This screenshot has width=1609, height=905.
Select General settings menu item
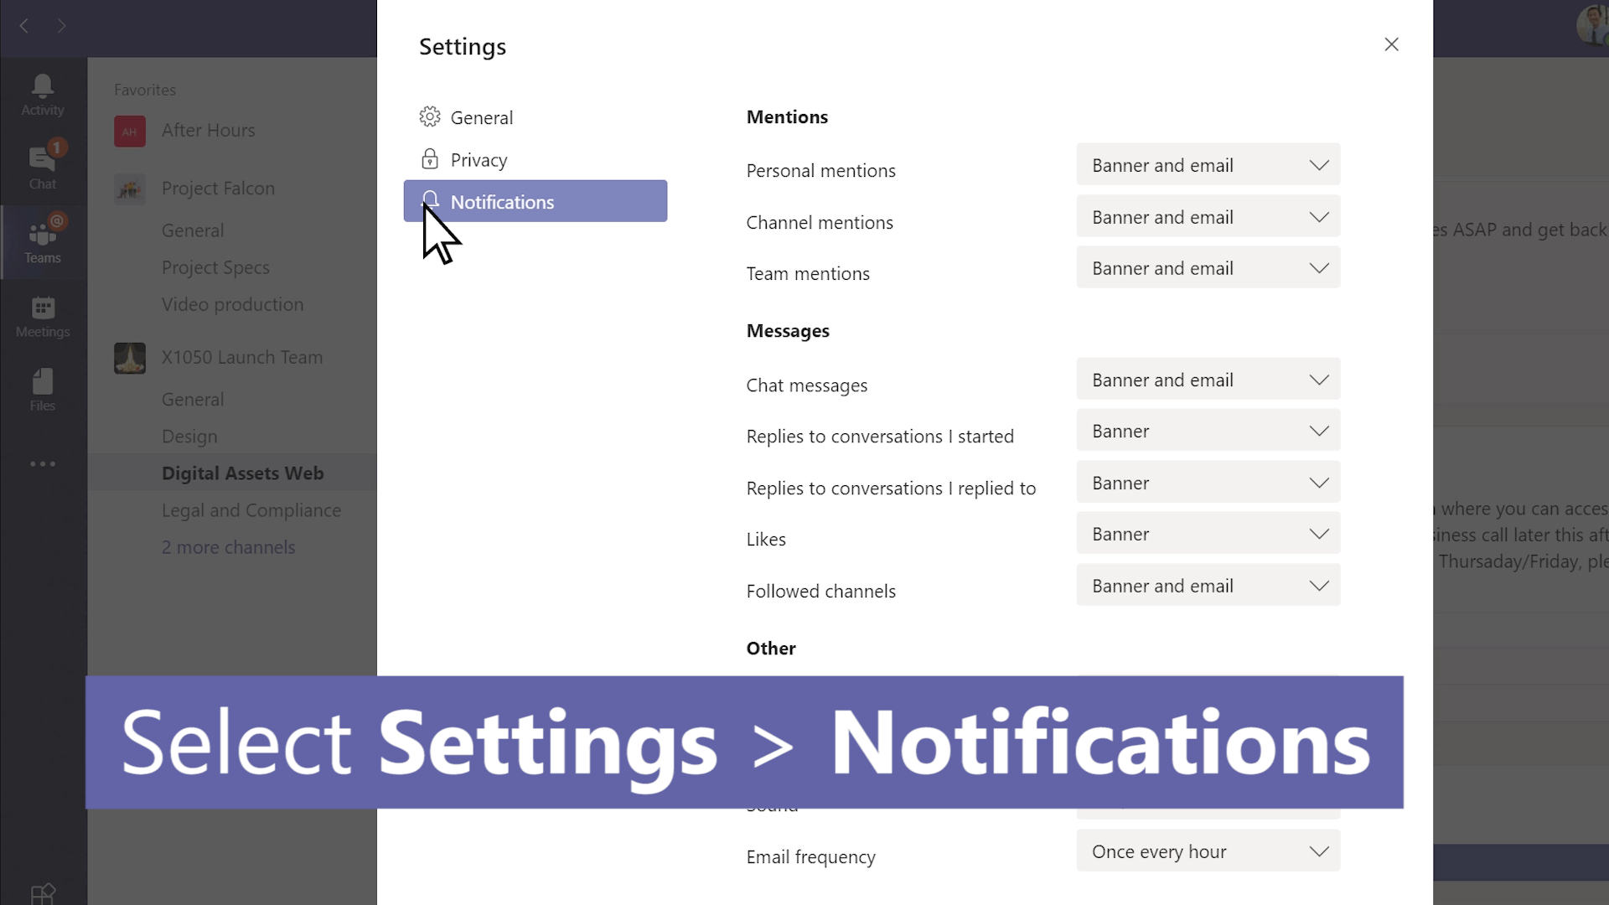pos(482,117)
